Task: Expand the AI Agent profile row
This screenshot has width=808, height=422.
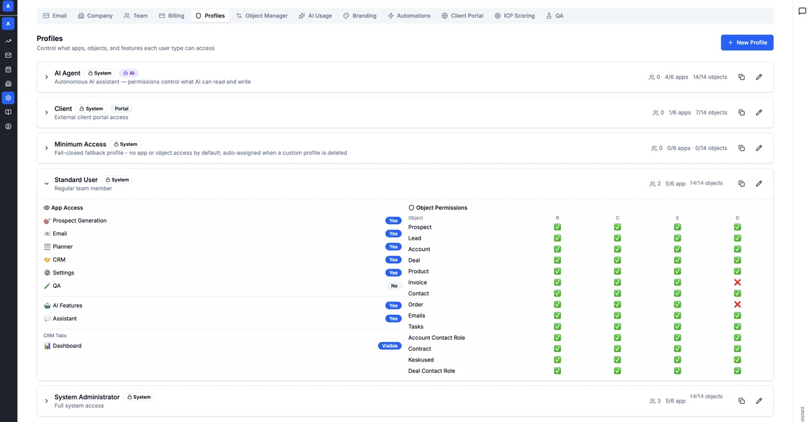Action: click(x=46, y=77)
